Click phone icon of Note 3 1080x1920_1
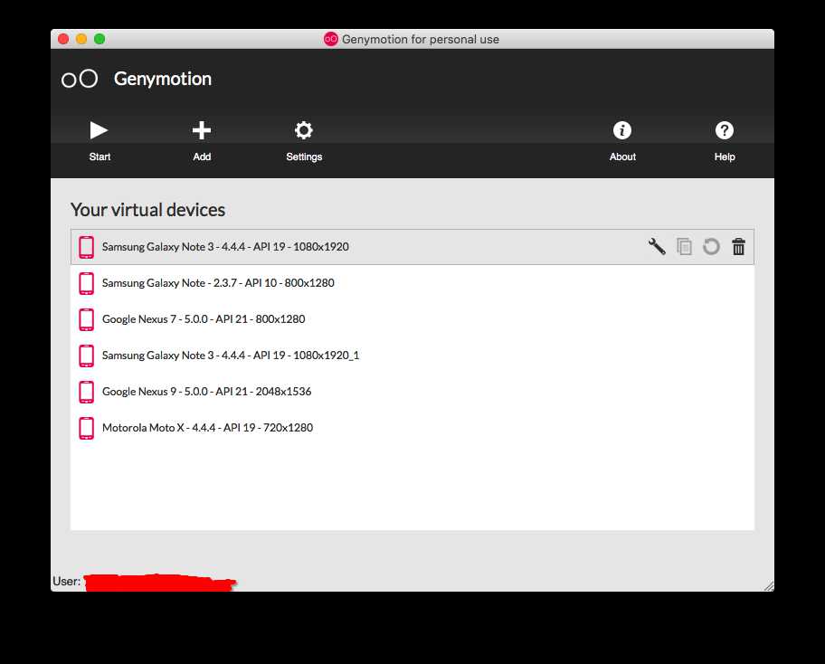This screenshot has height=664, width=825. (x=86, y=356)
